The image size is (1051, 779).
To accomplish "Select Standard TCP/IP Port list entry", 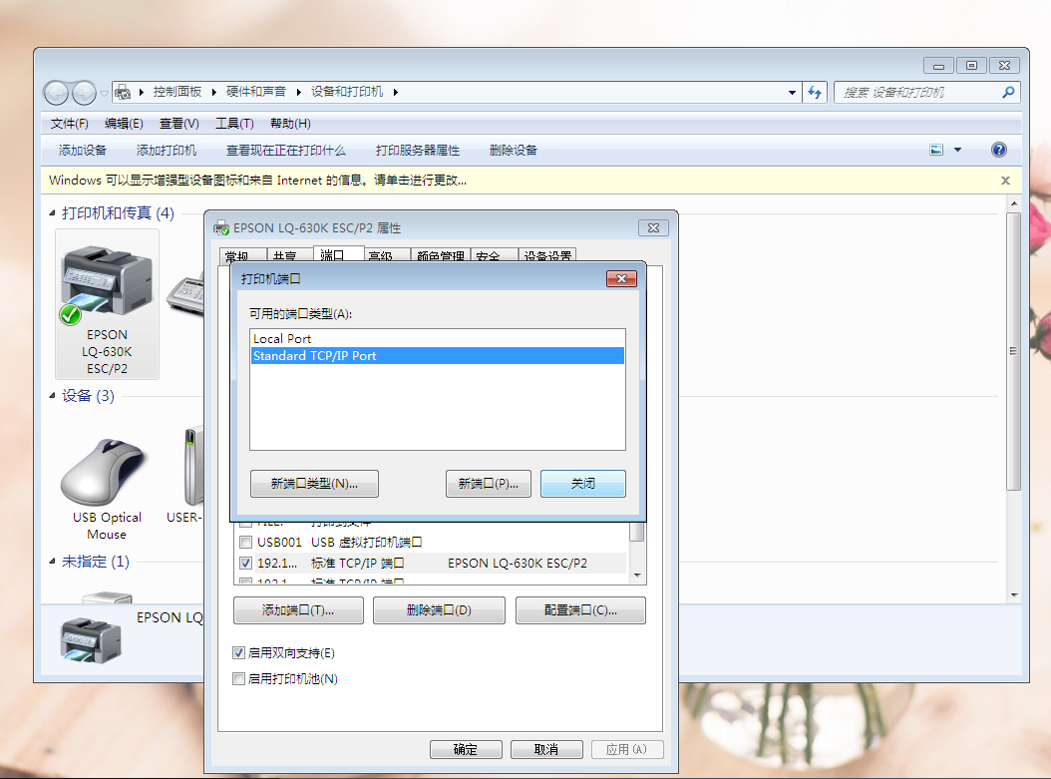I will click(438, 356).
